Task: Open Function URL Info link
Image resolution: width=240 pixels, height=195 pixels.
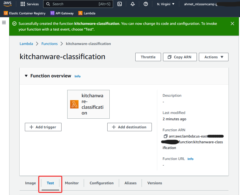Action: coord(191,159)
